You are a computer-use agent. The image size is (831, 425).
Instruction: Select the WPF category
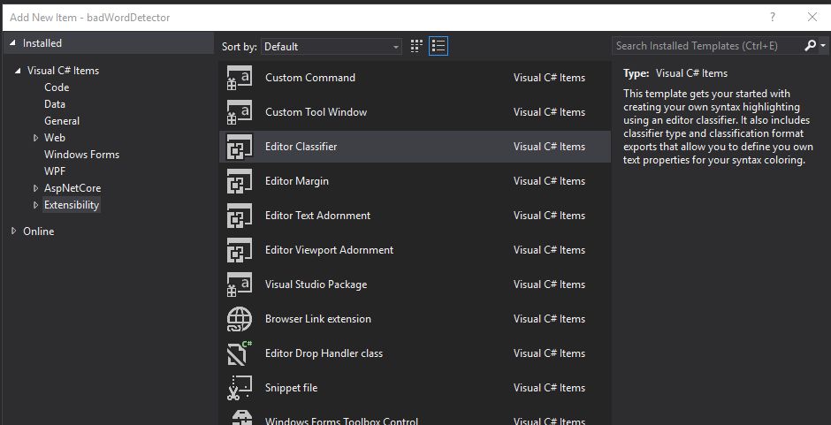pos(55,171)
